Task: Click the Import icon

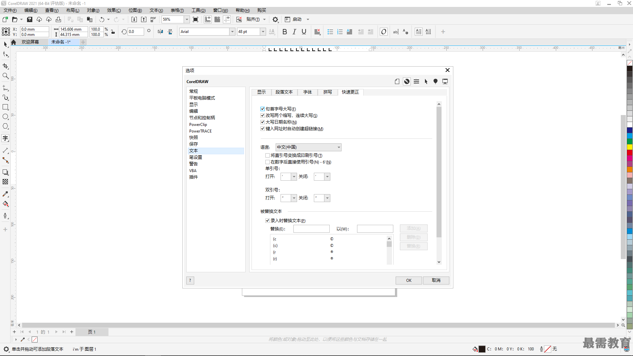Action: [x=134, y=19]
